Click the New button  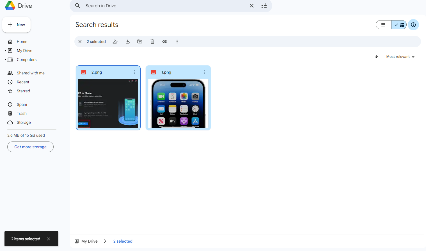(x=17, y=25)
